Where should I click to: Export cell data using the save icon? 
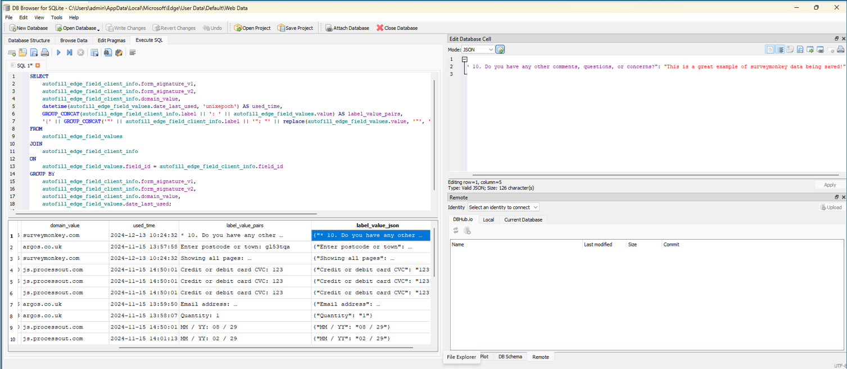pyautogui.click(x=799, y=49)
